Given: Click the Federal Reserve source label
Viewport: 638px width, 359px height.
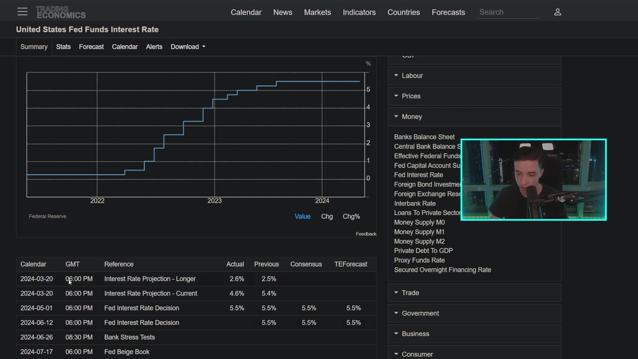Looking at the screenshot, I should pyautogui.click(x=47, y=216).
